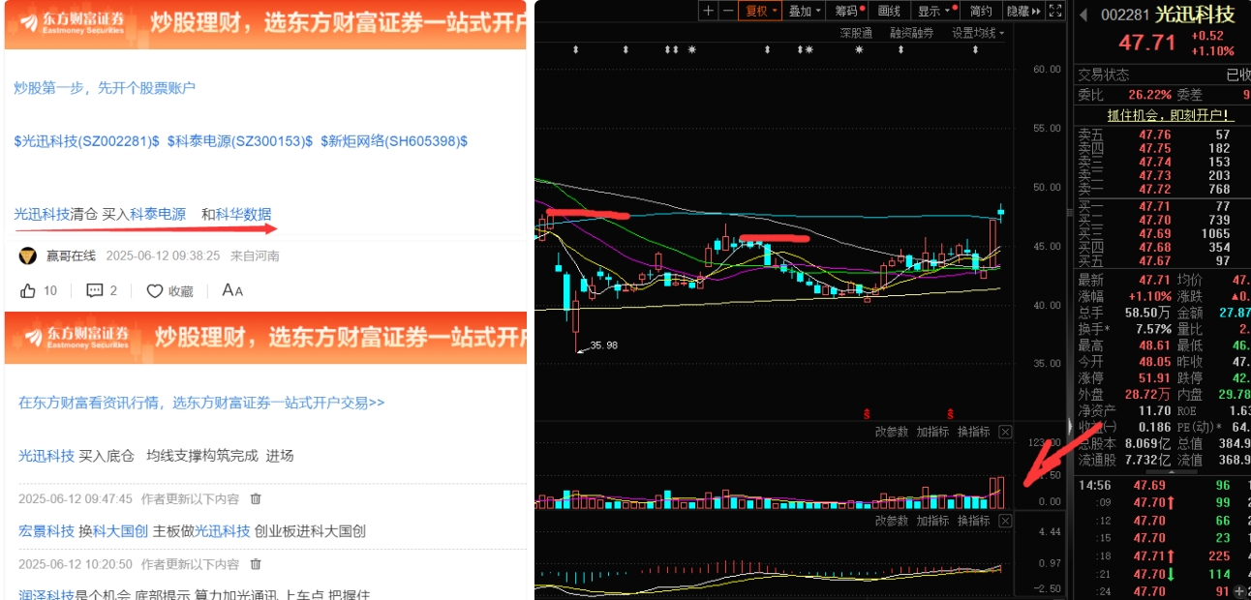Image resolution: width=1251 pixels, height=600 pixels.
Task: Delete the 09:47:45 update with trash icon
Action: (256, 499)
